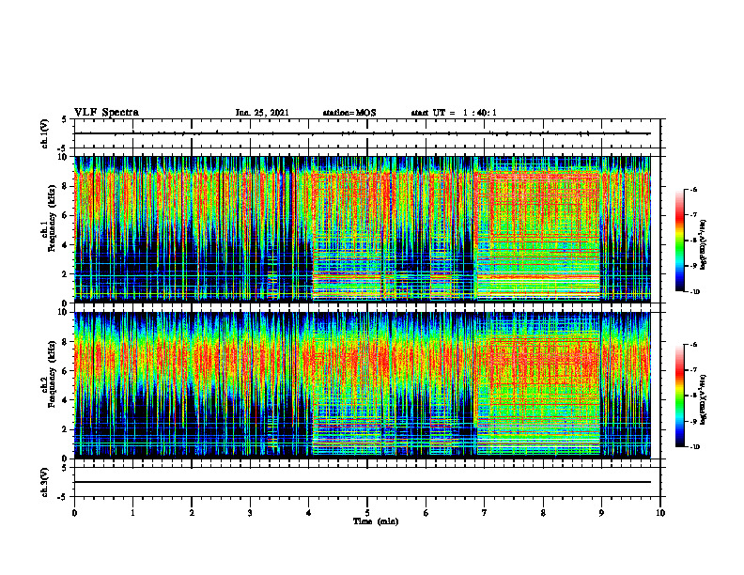The height and width of the screenshot is (575, 744).
Task: Click the ch.3 voltage waveform trace line
Action: 363,482
